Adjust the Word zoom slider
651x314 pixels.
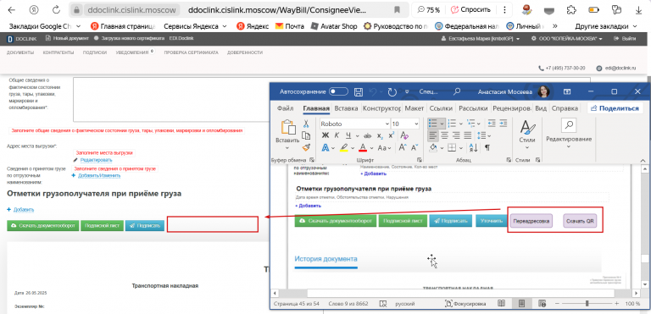[x=587, y=304]
